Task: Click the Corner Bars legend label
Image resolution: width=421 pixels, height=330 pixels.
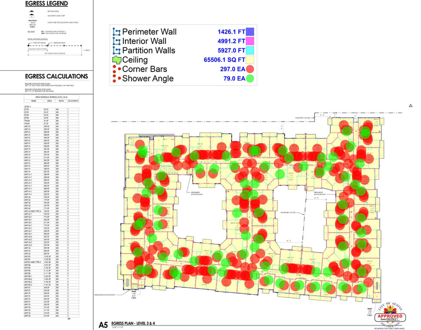Action: click(144, 69)
